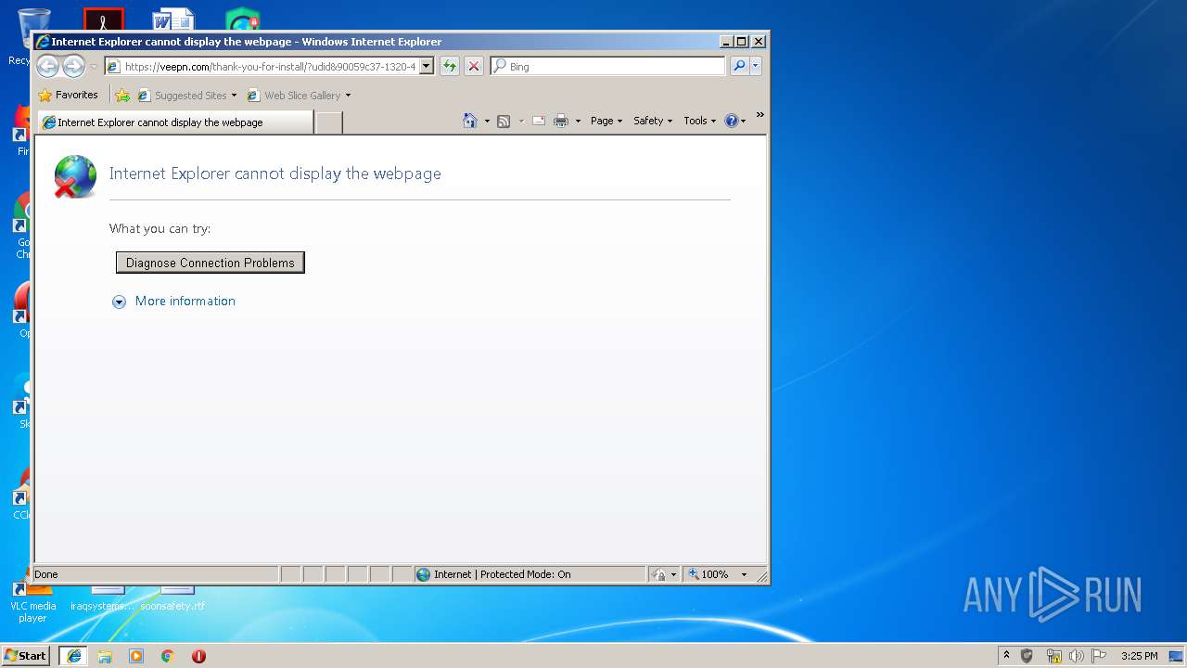1187x668 pixels.
Task: Click the 3:25 PM system clock
Action: (x=1139, y=655)
